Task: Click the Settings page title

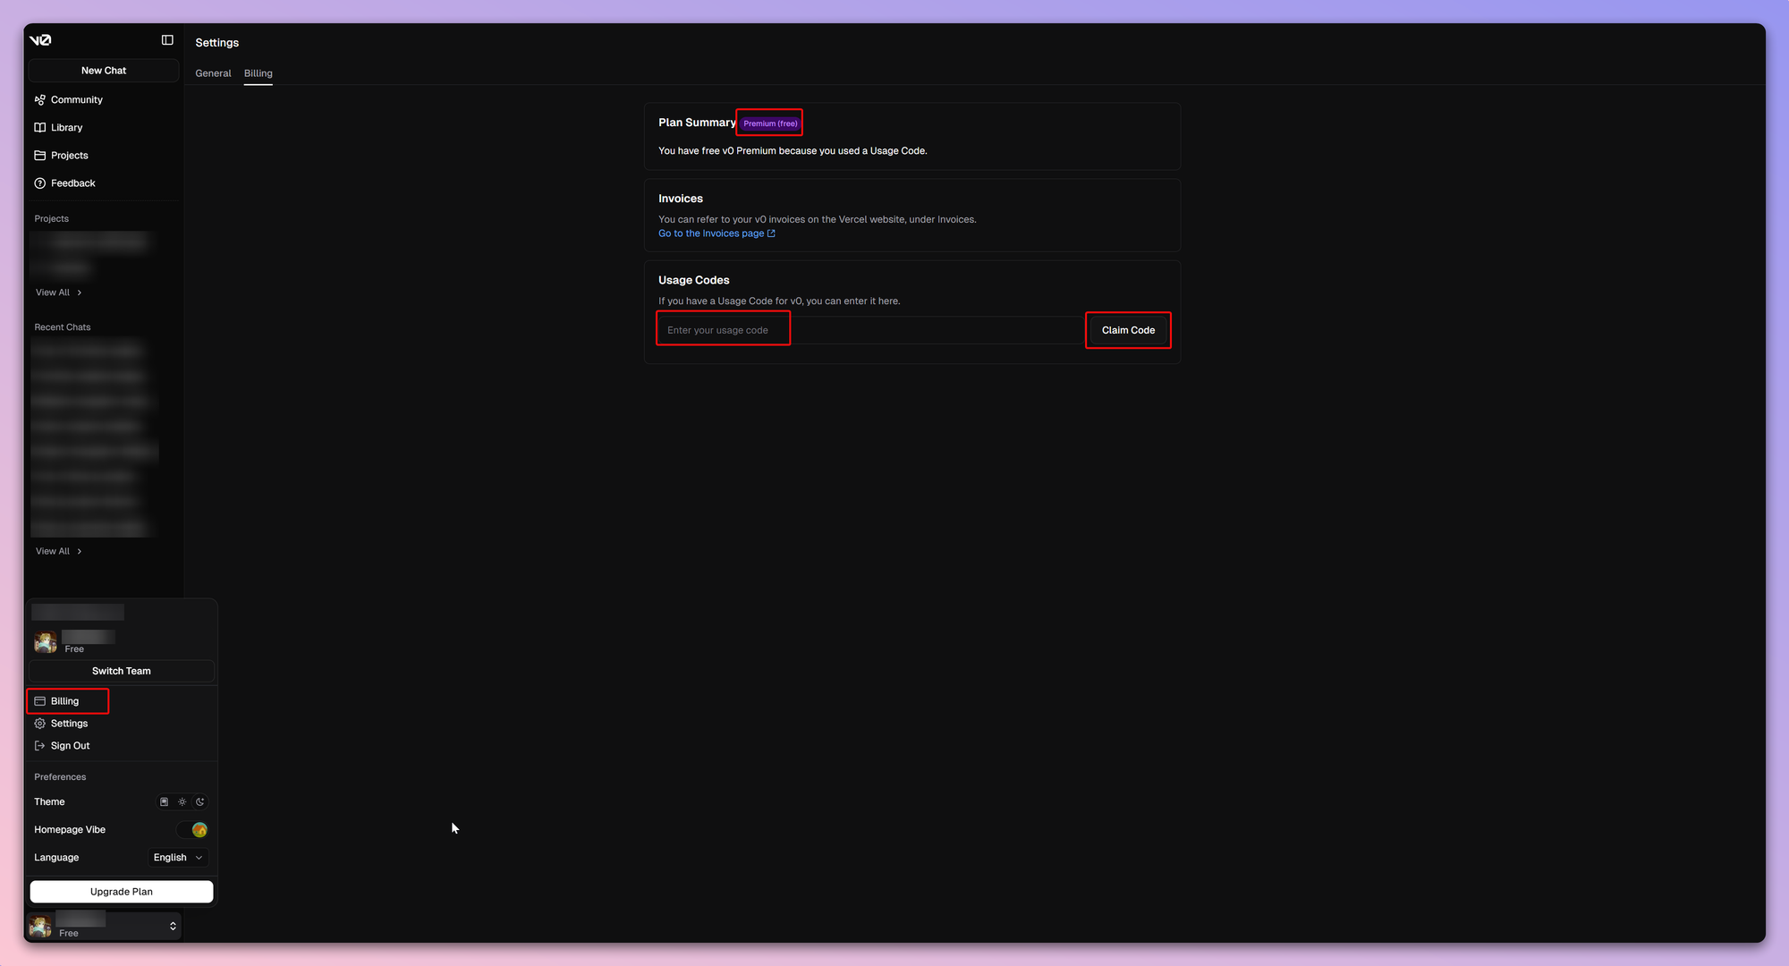Action: coord(217,43)
